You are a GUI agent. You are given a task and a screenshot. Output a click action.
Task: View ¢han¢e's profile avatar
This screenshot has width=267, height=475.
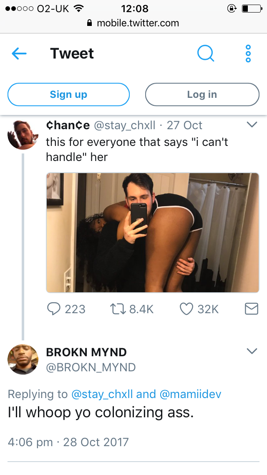(23, 135)
